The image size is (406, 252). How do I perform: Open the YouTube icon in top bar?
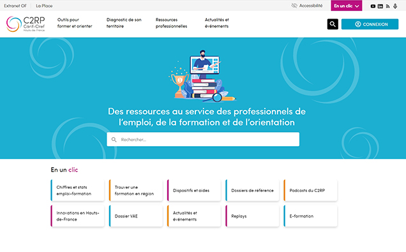[x=373, y=6]
